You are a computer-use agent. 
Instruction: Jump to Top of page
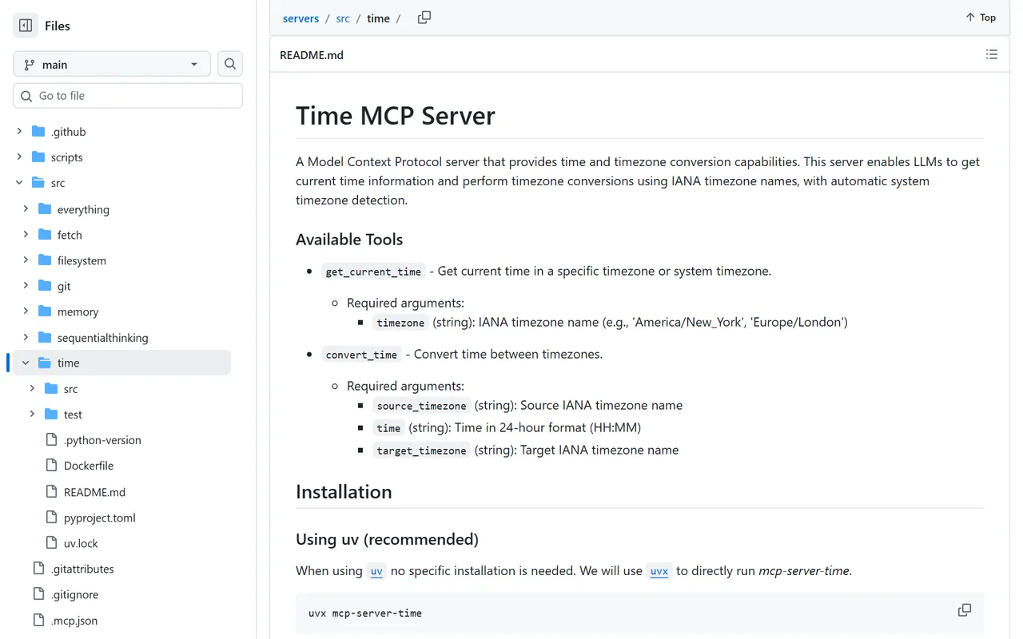[981, 18]
